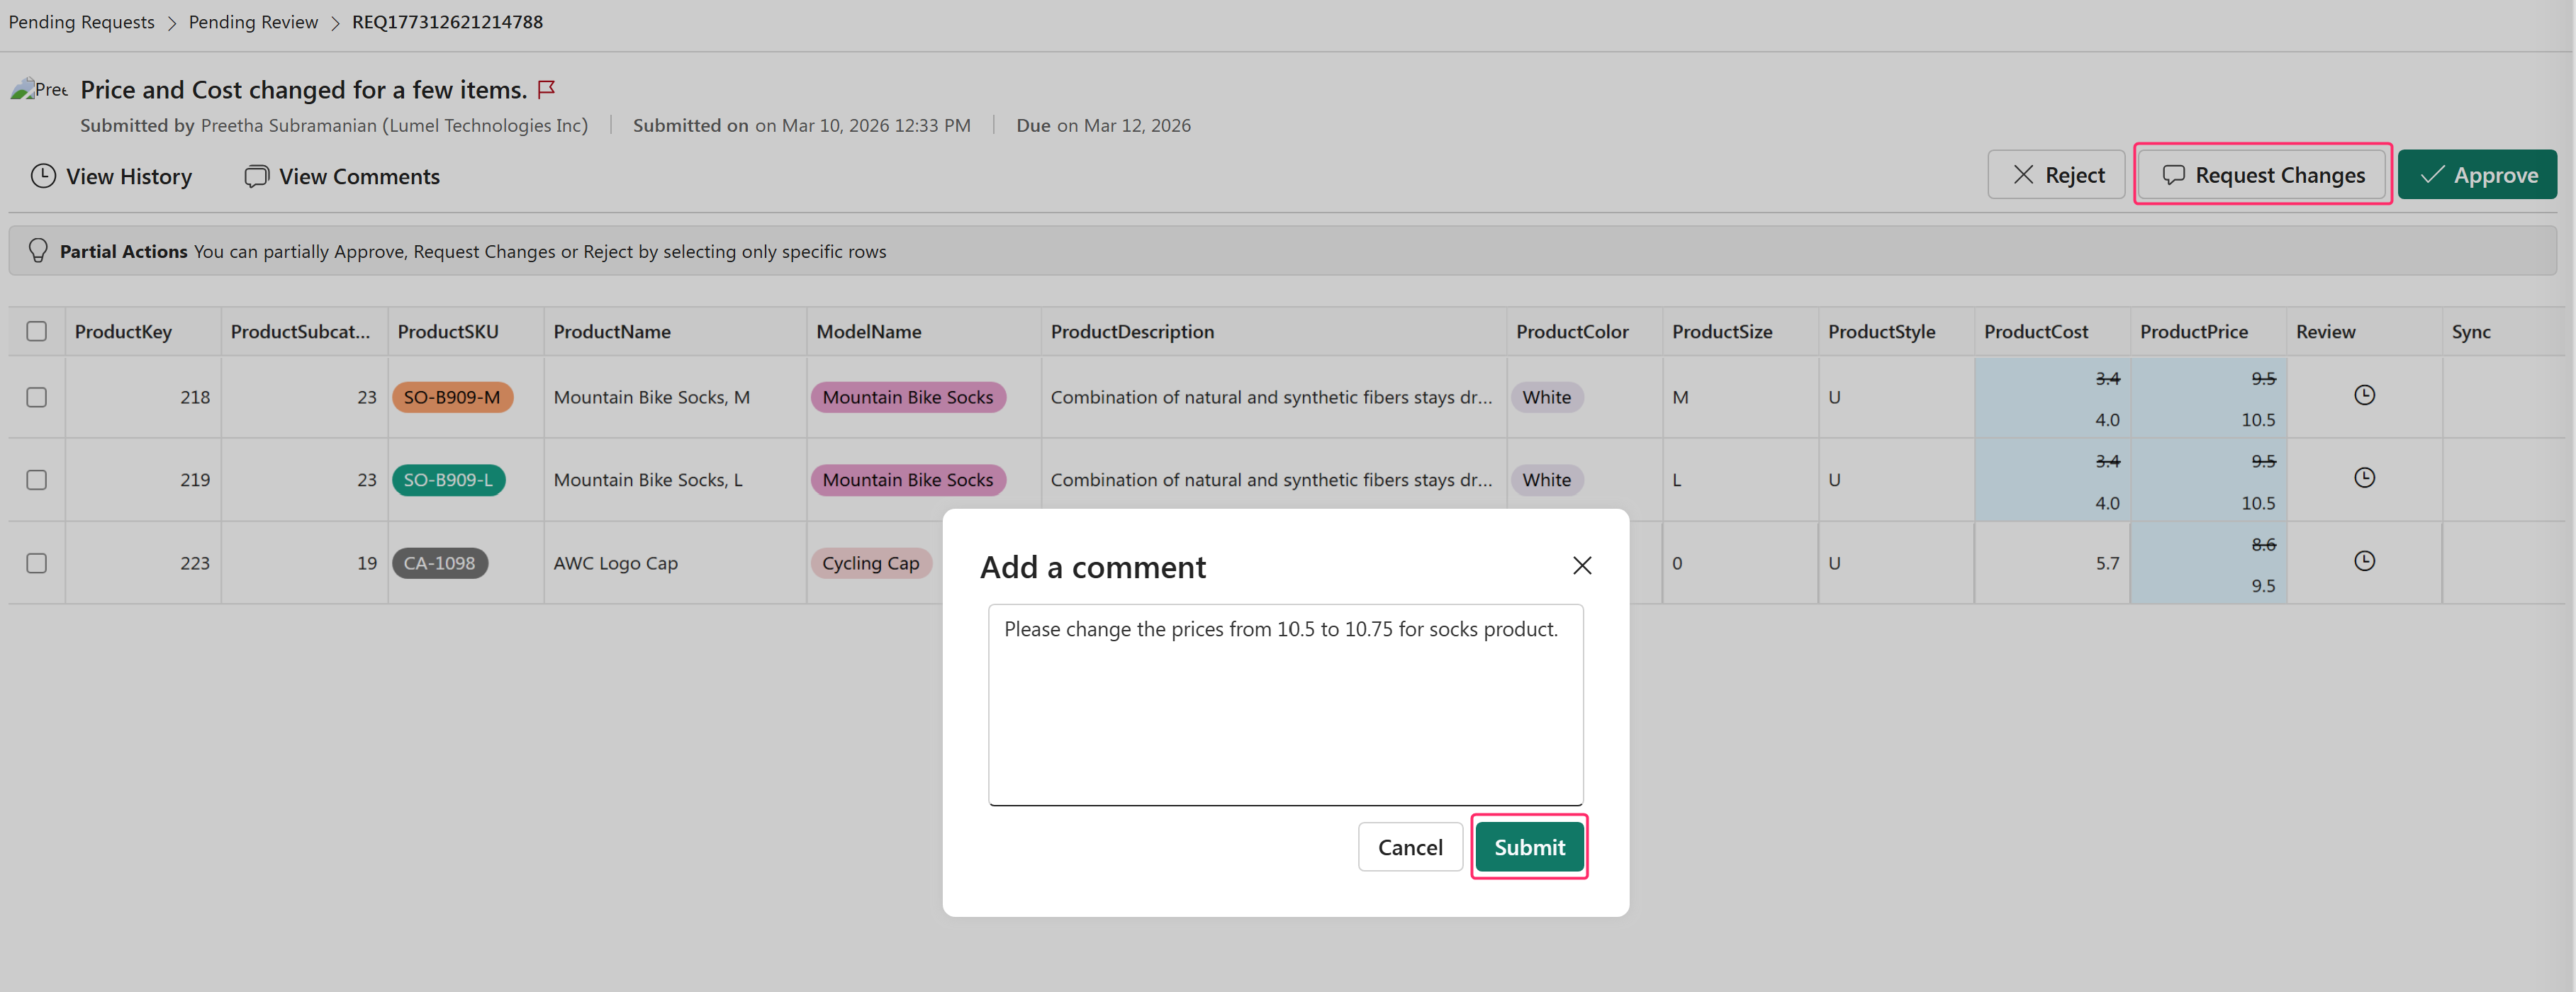Click the review clock icon for row 223
Viewport: 2576px width, 992px height.
click(x=2363, y=561)
